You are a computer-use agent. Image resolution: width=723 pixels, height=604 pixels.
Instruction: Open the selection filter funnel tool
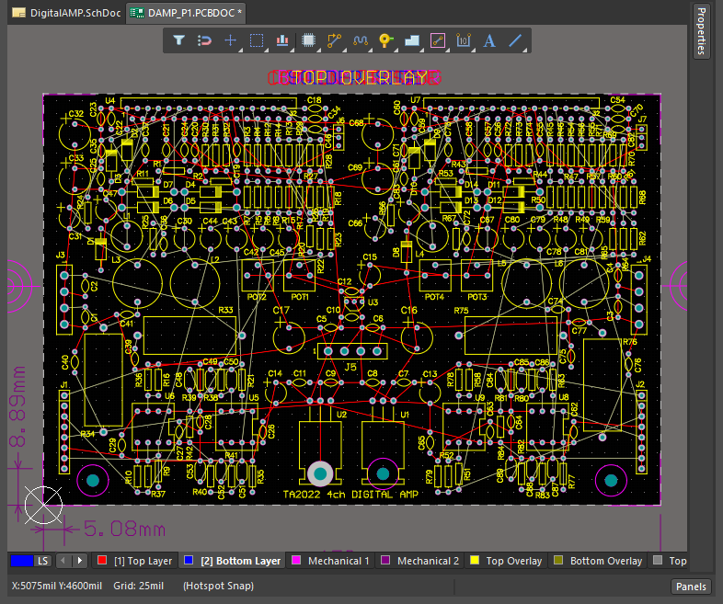pos(178,40)
